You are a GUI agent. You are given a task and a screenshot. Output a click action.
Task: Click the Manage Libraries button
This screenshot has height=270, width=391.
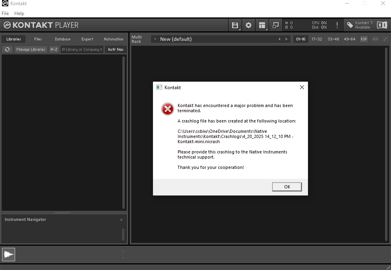[x=31, y=49]
